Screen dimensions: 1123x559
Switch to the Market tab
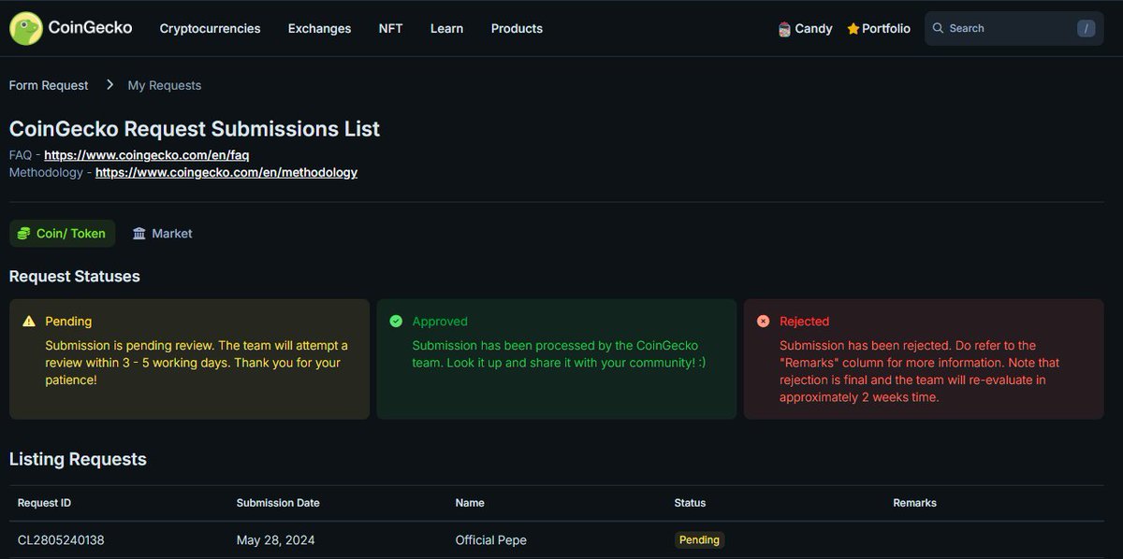161,234
